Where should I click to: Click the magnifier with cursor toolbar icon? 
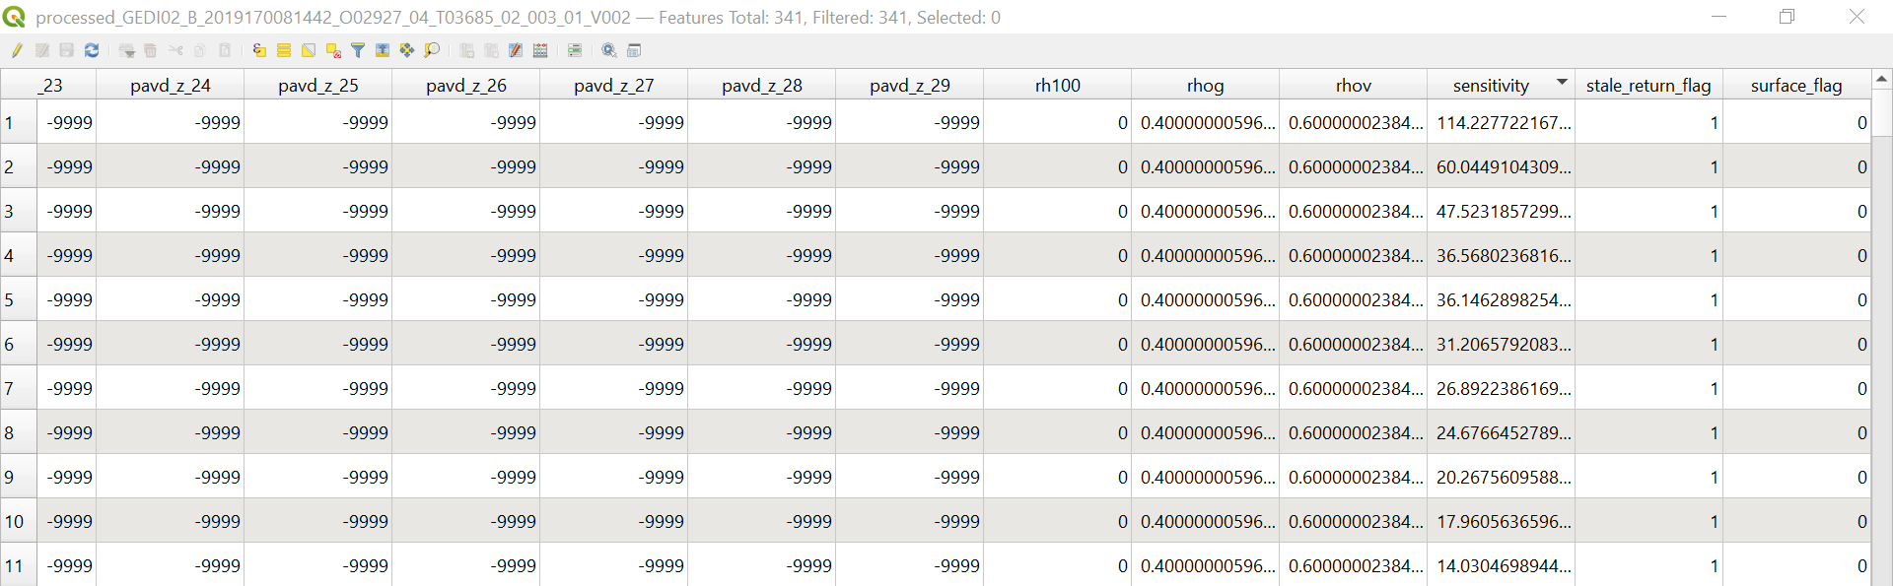pos(609,50)
